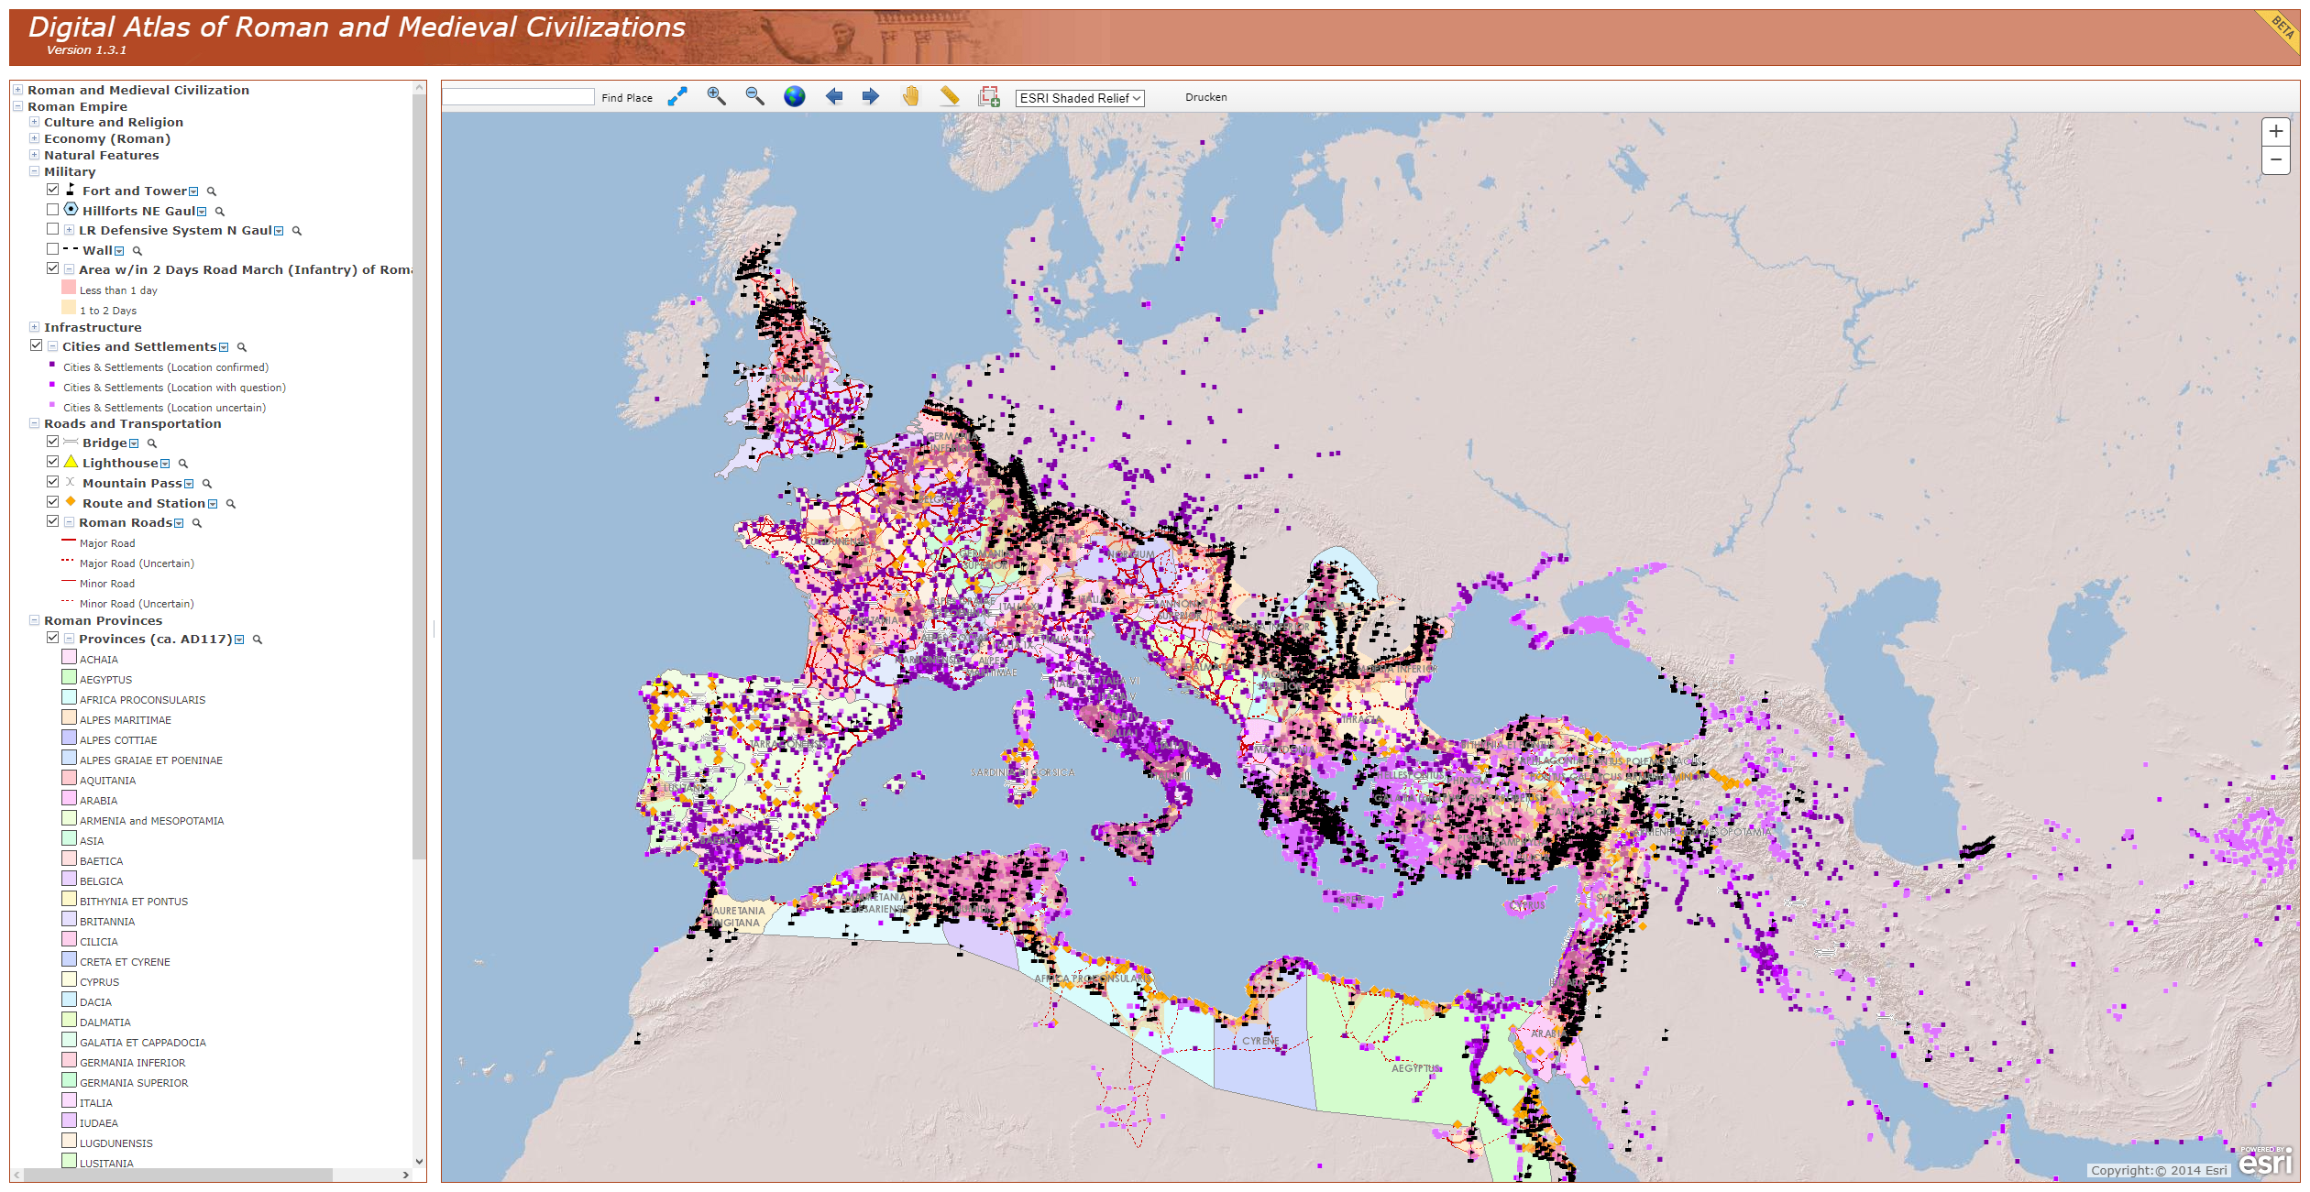The height and width of the screenshot is (1192, 2310).
Task: Click the select features icon
Action: [988, 96]
